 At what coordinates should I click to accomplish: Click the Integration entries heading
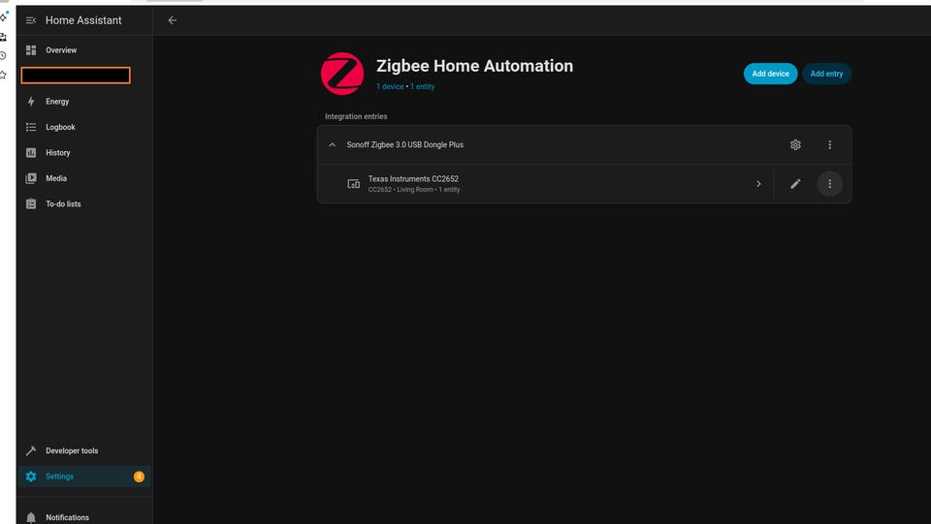[x=356, y=117]
